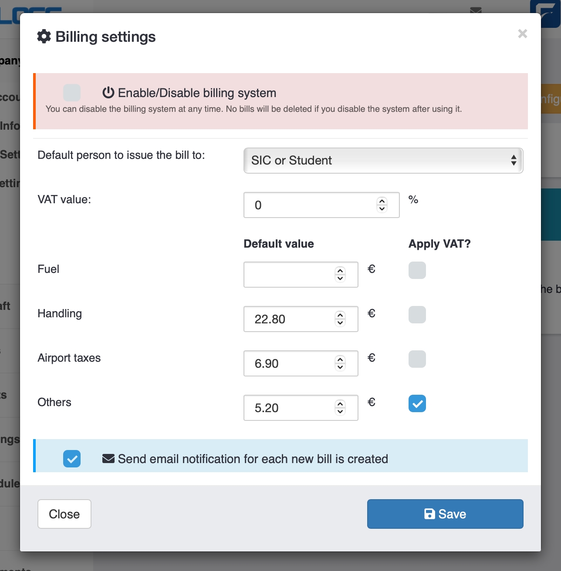Click the power icon for billing system
Viewport: 561px width, 571px height.
point(108,93)
